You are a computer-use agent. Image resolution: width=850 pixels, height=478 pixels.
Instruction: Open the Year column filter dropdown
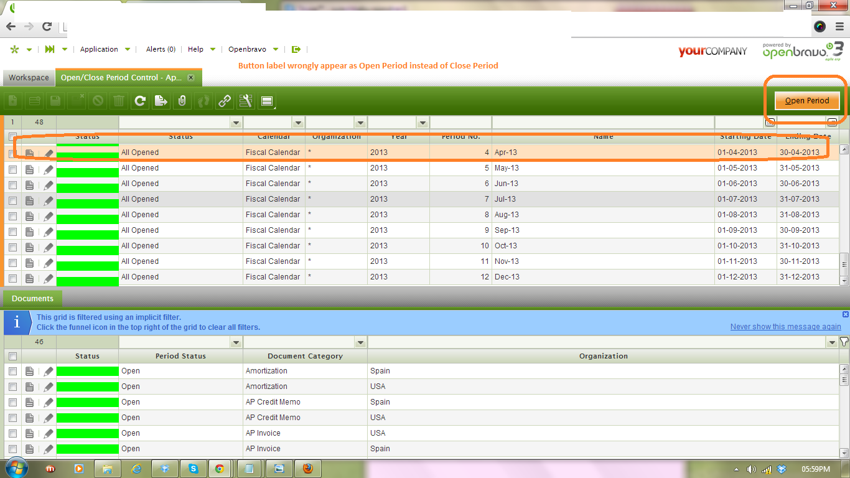click(x=423, y=123)
